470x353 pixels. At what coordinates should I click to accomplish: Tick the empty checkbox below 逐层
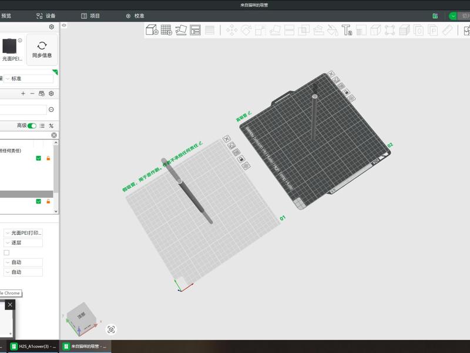point(6,252)
